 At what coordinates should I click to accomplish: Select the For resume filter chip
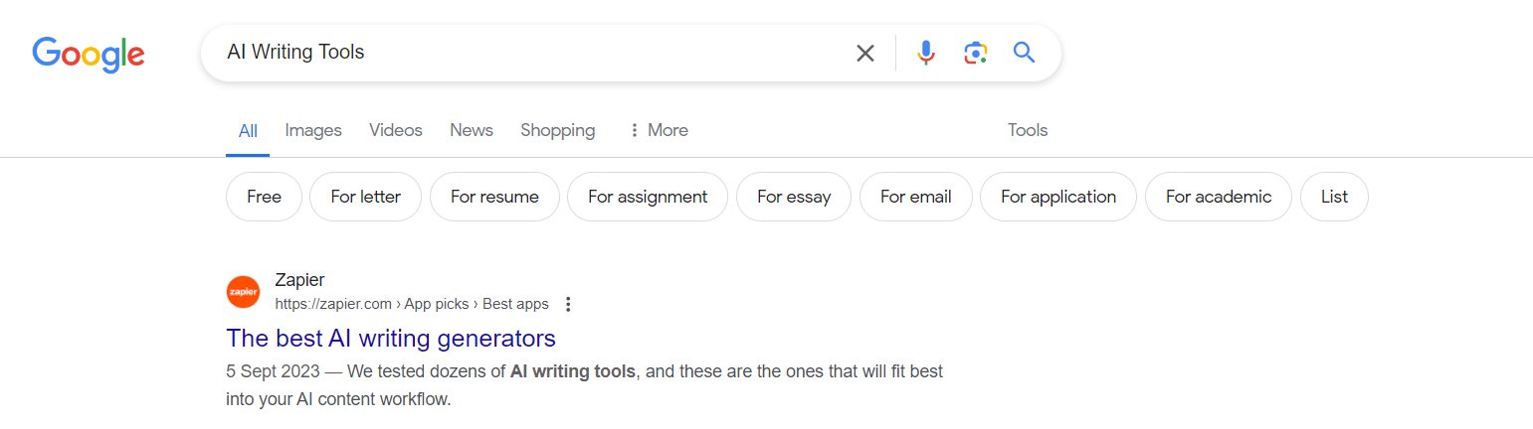click(494, 197)
